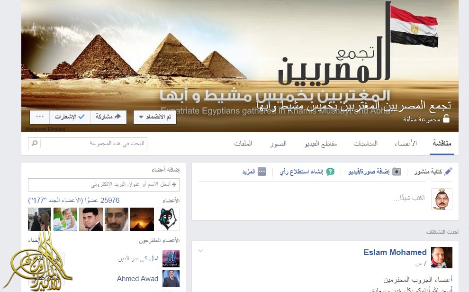Viewport: 469px width, 292px height.
Task: Open Eslam Mohamed's profile link
Action: 395,252
